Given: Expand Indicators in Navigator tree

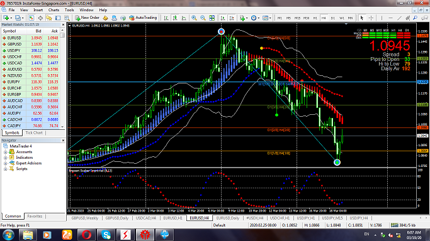Looking at the screenshot, I should [5, 158].
